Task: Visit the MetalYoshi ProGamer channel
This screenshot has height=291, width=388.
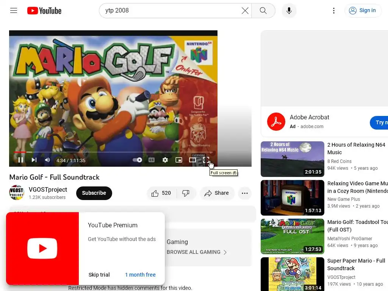Action: [x=350, y=239]
